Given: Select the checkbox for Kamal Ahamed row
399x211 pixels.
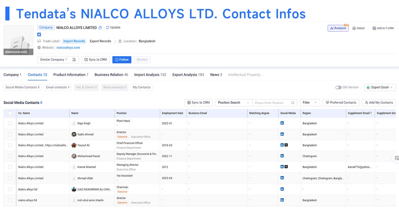Looking at the screenshot, I should 10,167.
